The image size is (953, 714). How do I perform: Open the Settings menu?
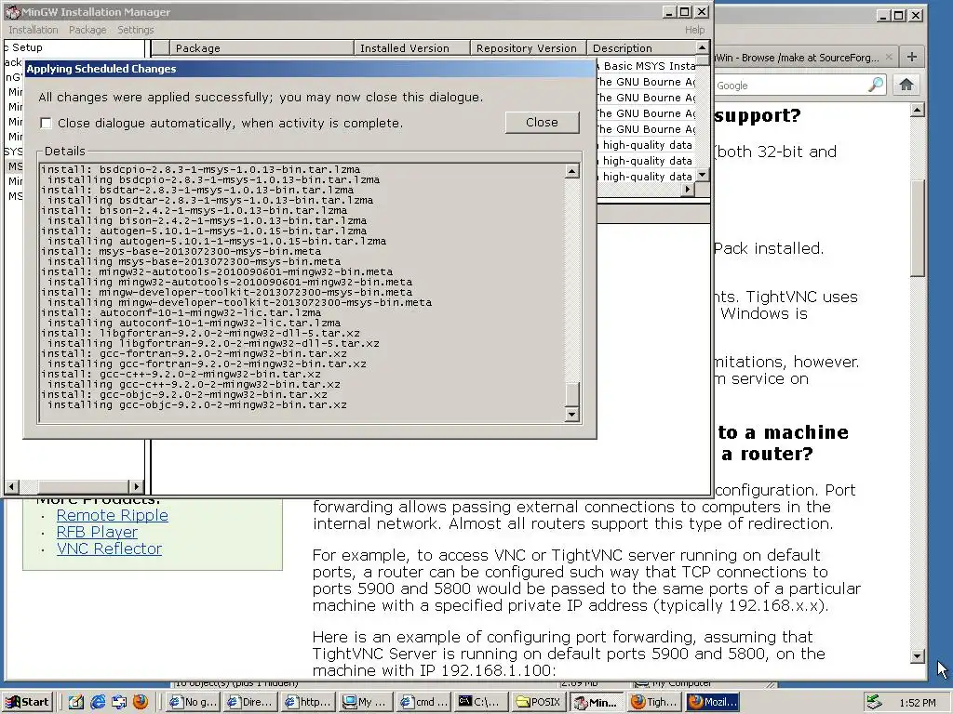[136, 30]
